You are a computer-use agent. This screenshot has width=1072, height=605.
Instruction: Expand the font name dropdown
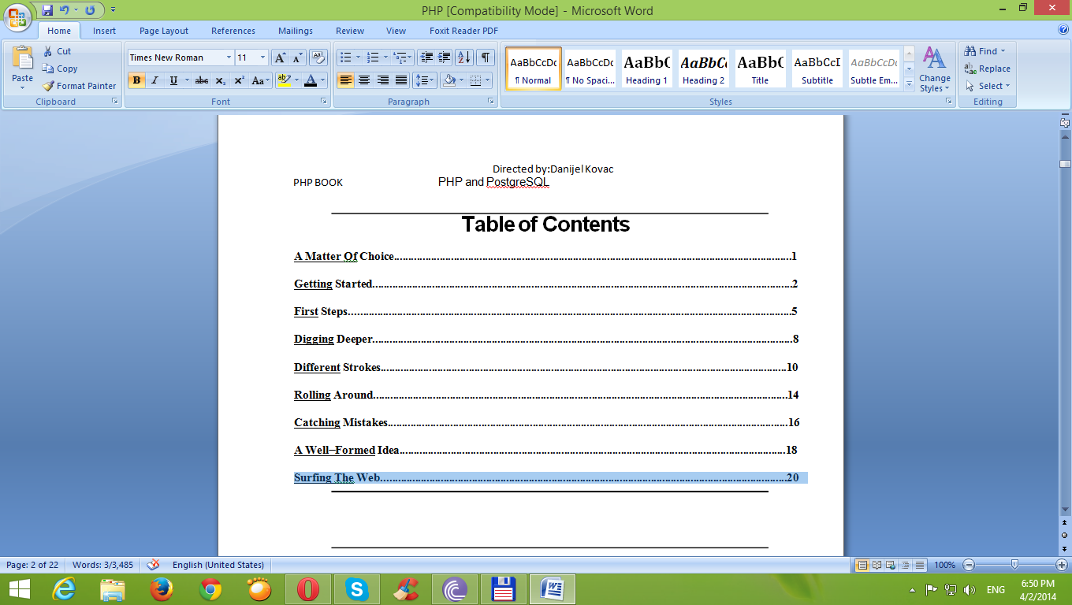pos(229,58)
